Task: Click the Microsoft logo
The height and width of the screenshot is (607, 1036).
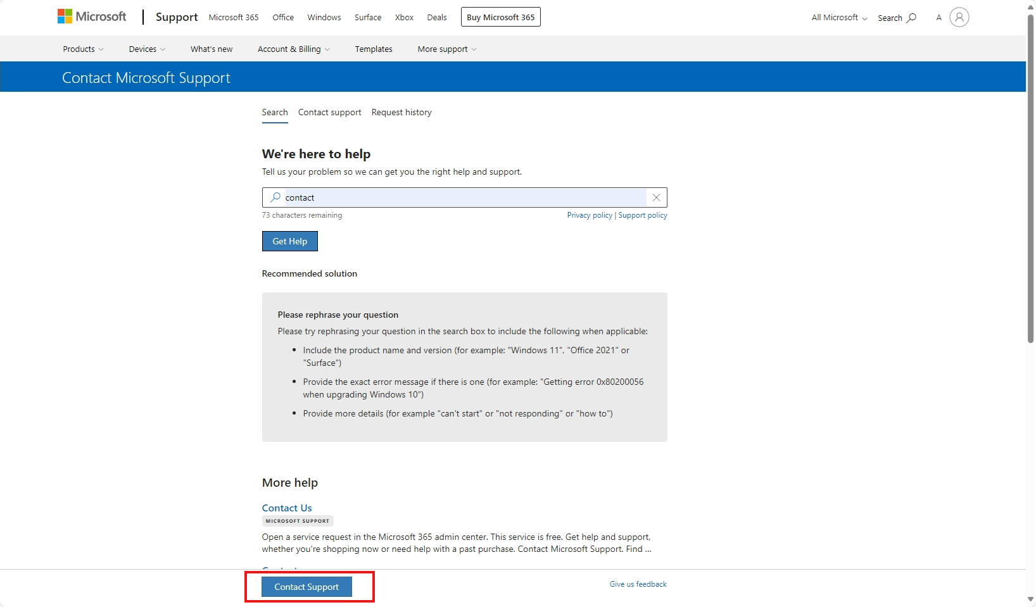Action: click(92, 16)
